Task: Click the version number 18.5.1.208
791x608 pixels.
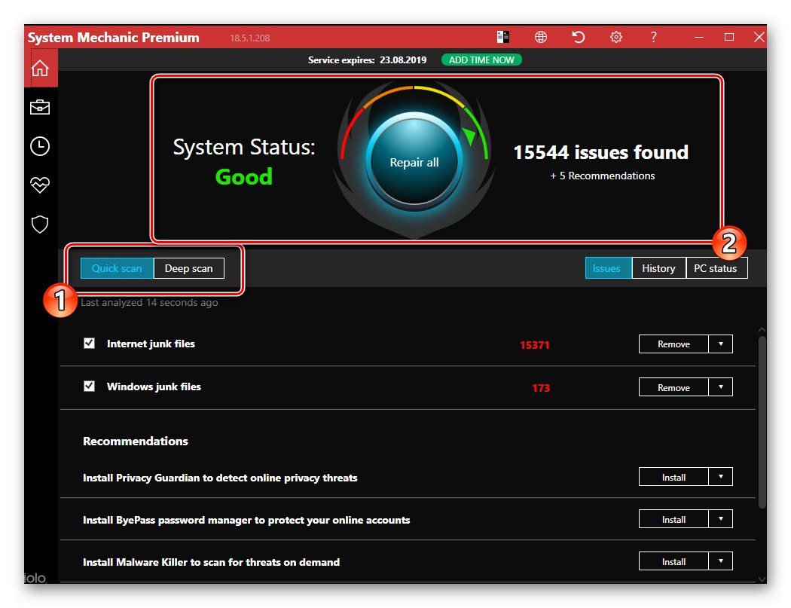Action: click(x=249, y=38)
